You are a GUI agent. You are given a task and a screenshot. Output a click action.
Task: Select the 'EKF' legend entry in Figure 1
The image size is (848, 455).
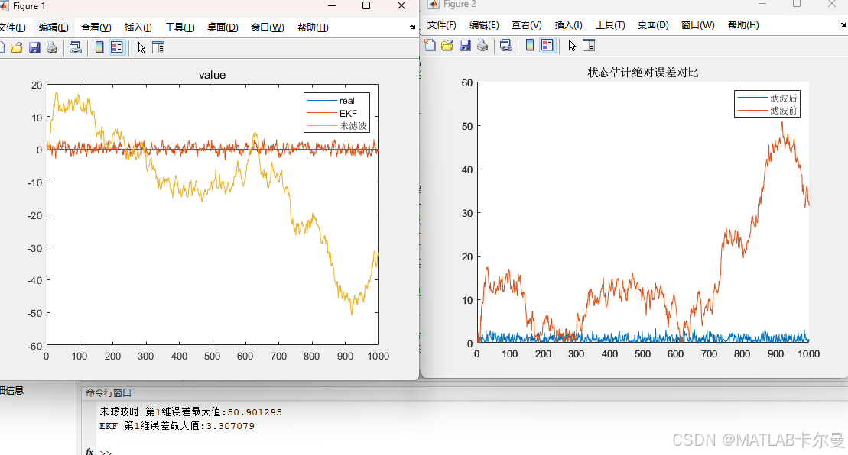[337, 113]
